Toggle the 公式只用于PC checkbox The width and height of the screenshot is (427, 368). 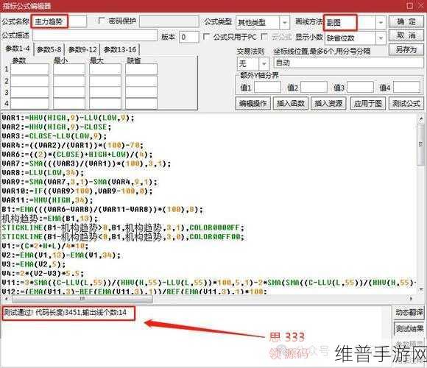tap(206, 37)
